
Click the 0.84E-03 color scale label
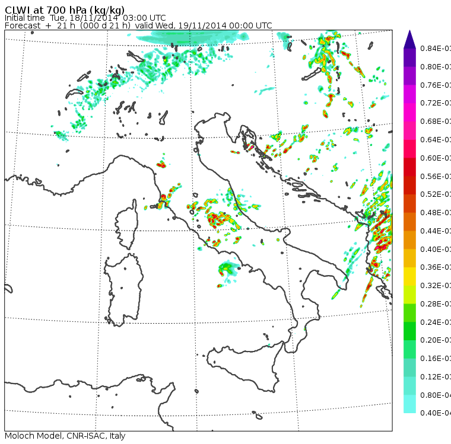(436, 48)
